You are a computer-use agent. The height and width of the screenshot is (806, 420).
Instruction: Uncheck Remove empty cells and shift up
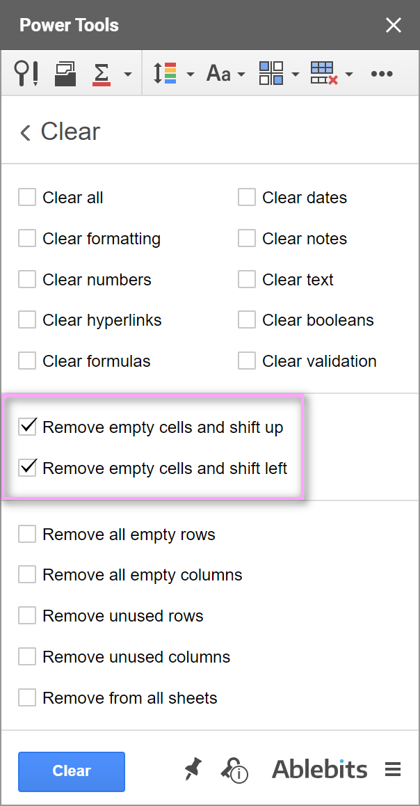(27, 427)
